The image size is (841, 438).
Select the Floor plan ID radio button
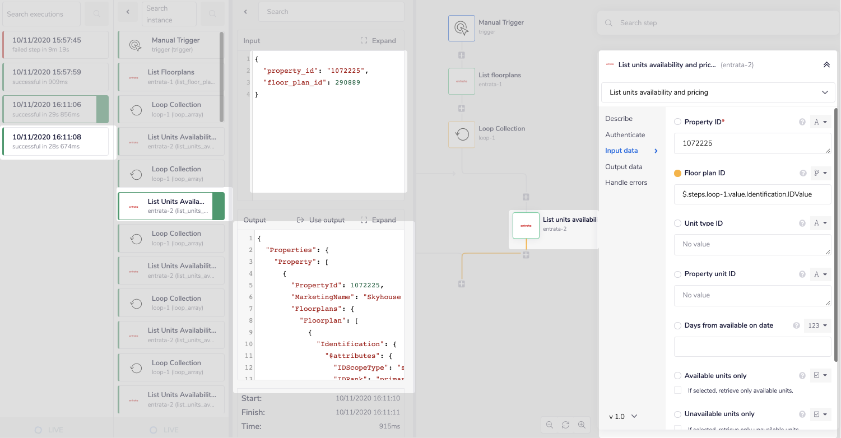(x=677, y=174)
